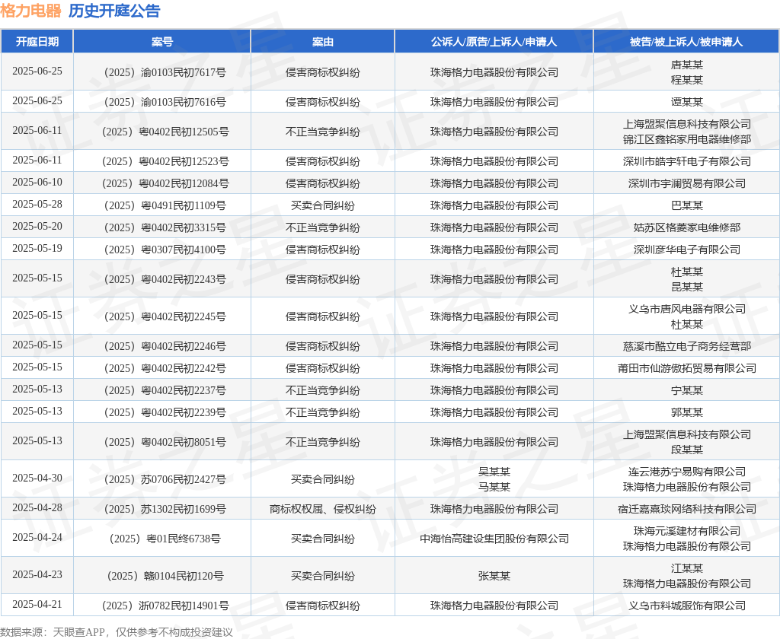
Task: Click case number (2025)粤0402民初2242号
Action: pyautogui.click(x=165, y=369)
